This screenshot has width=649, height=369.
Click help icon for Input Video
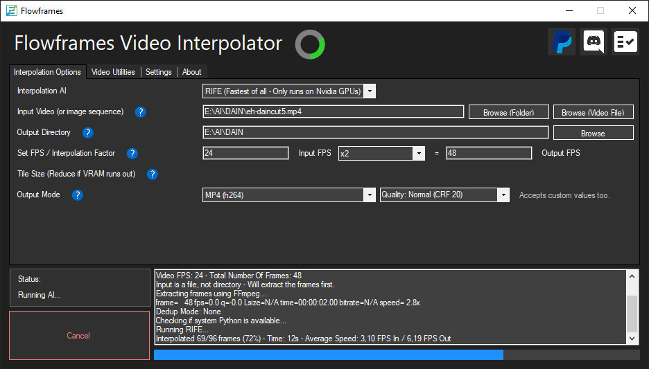tap(140, 112)
